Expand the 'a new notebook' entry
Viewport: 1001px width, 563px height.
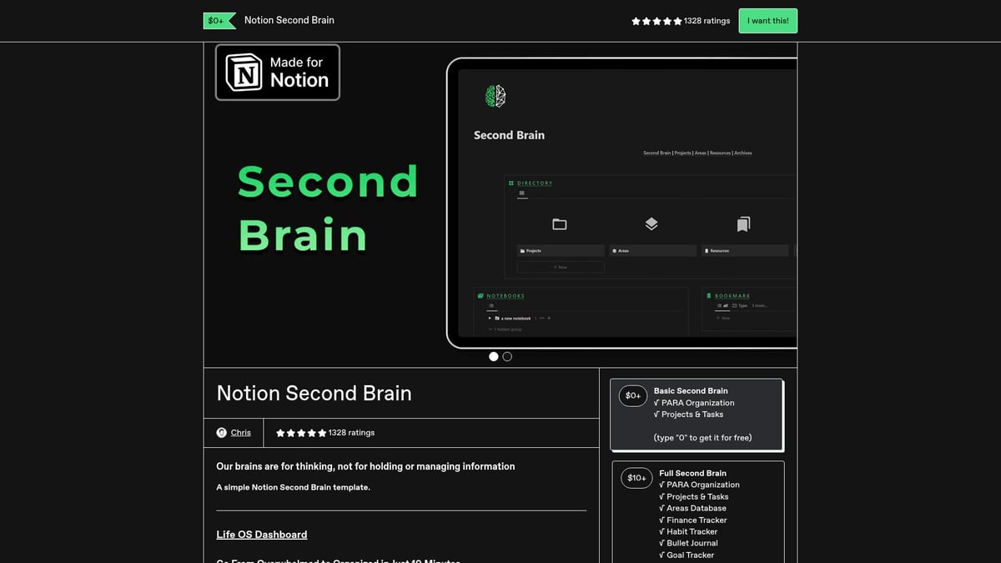click(490, 318)
